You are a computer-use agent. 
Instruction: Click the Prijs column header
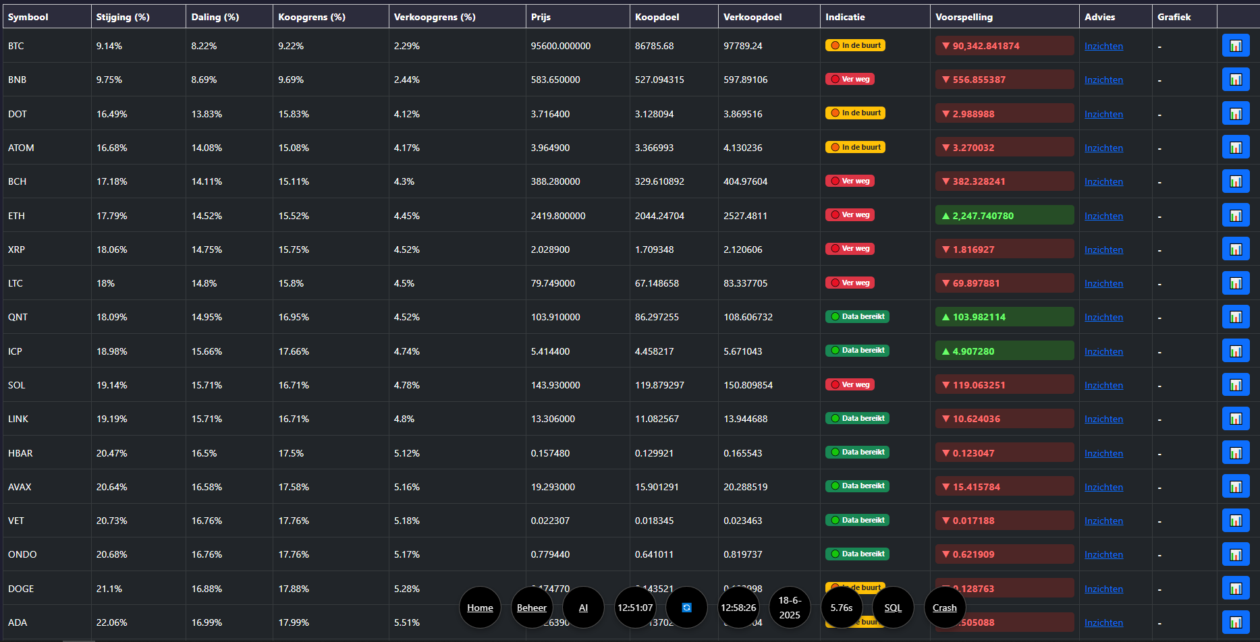(x=541, y=17)
